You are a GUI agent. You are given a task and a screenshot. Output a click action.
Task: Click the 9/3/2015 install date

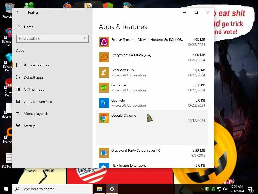pyautogui.click(x=198, y=155)
